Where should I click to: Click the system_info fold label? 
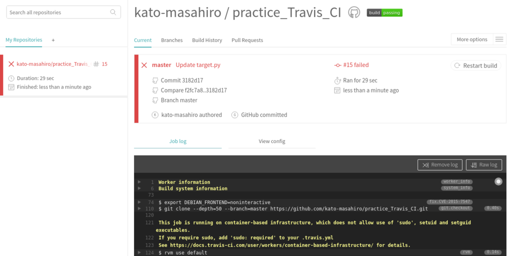tap(457, 188)
